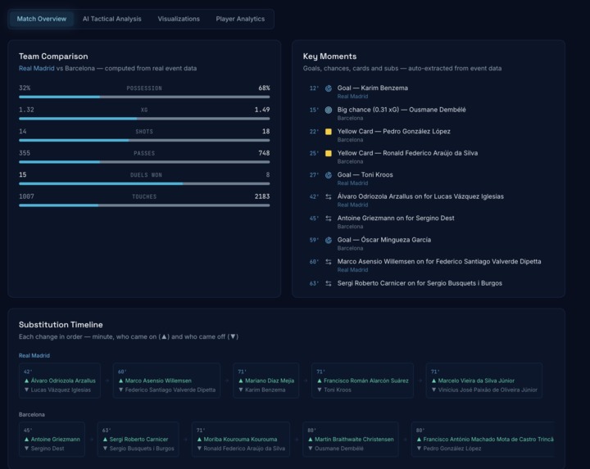Click substitution icon for Sergi Roberto Carnicer
The image size is (590, 469).
pos(329,283)
